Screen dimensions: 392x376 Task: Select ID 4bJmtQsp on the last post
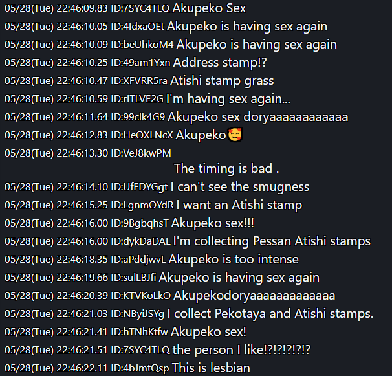[x=140, y=368]
